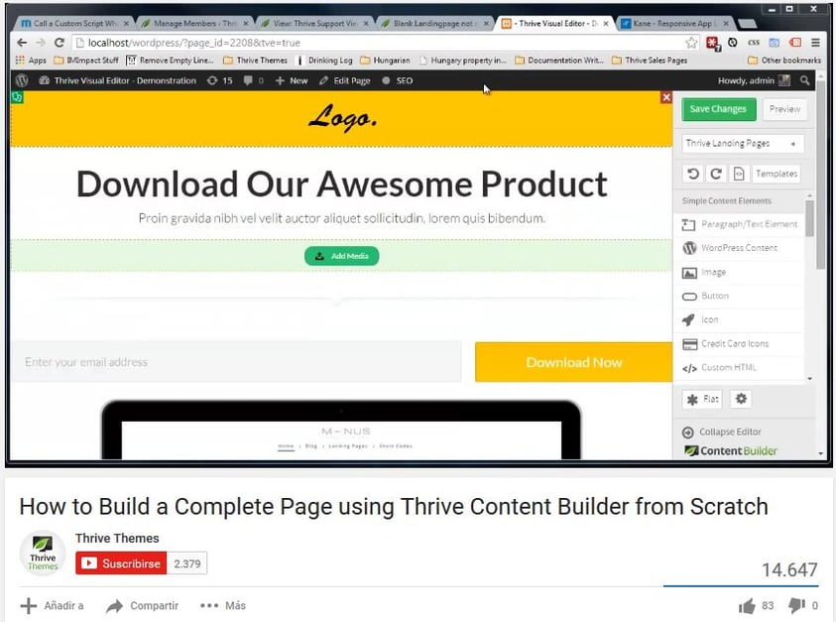Switch to Blank Landingpage tab
Screen dimensions: 836x622
click(x=434, y=24)
